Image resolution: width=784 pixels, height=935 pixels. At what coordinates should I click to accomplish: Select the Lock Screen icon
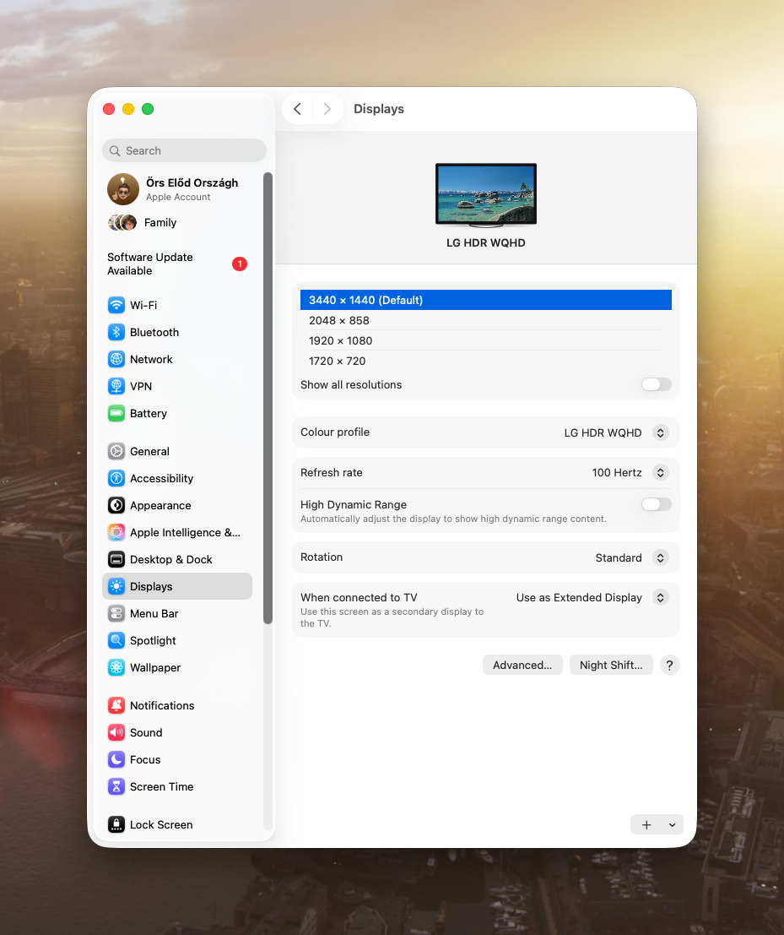click(x=116, y=824)
